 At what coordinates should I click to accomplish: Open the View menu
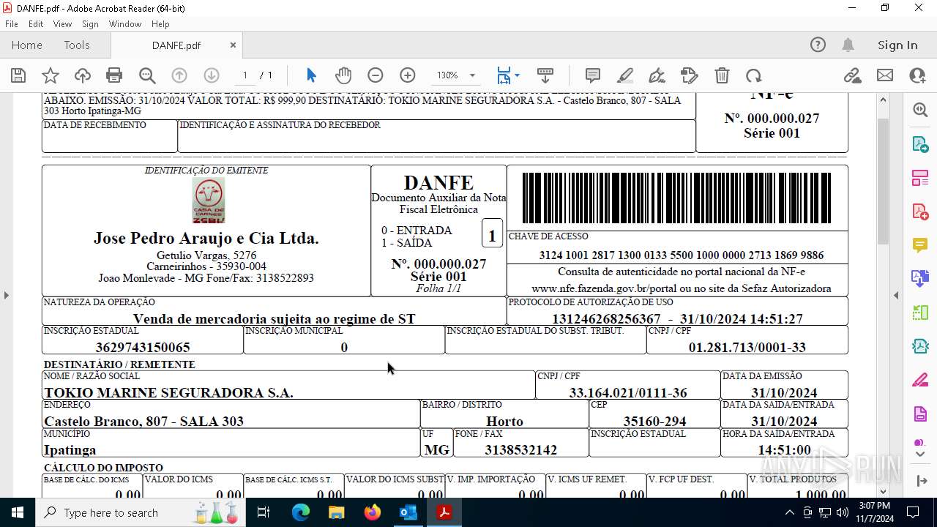pos(62,24)
